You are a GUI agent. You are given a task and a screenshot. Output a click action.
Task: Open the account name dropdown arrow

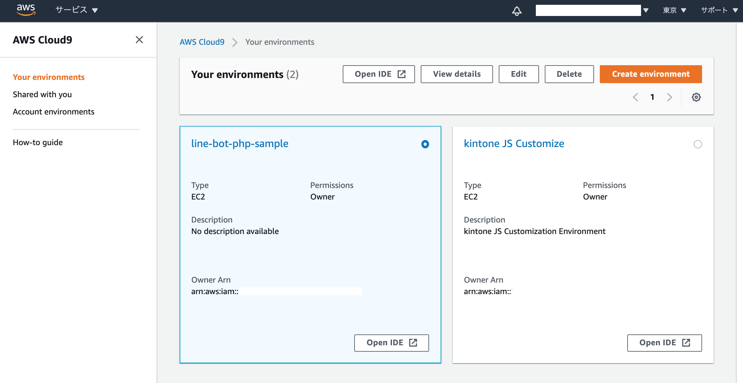(646, 10)
